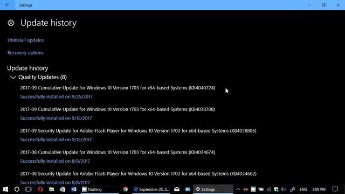Open Cortana search circle in taskbar
This screenshot has width=345, height=194.
(x=17, y=189)
